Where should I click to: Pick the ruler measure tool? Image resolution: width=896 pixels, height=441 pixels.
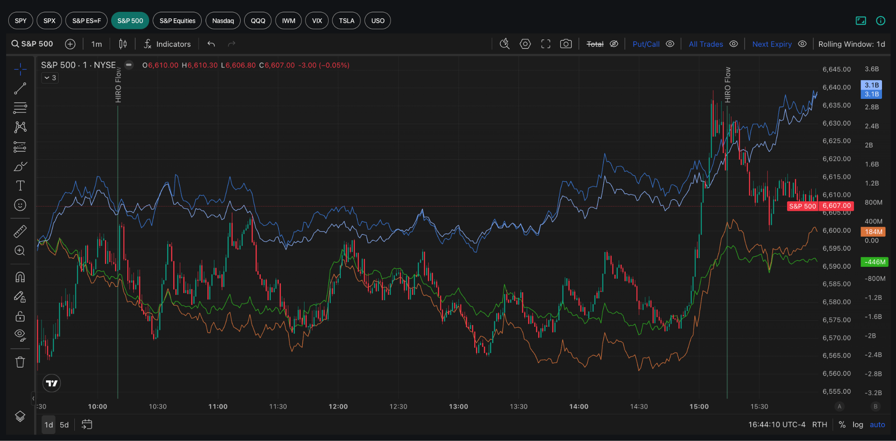point(20,231)
